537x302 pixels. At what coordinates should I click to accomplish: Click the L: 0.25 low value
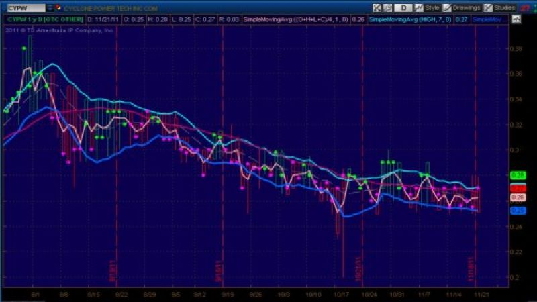[x=181, y=19]
